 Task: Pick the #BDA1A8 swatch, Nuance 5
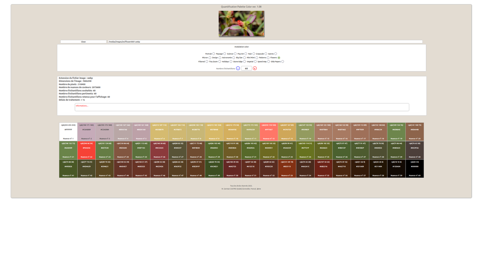point(141,132)
